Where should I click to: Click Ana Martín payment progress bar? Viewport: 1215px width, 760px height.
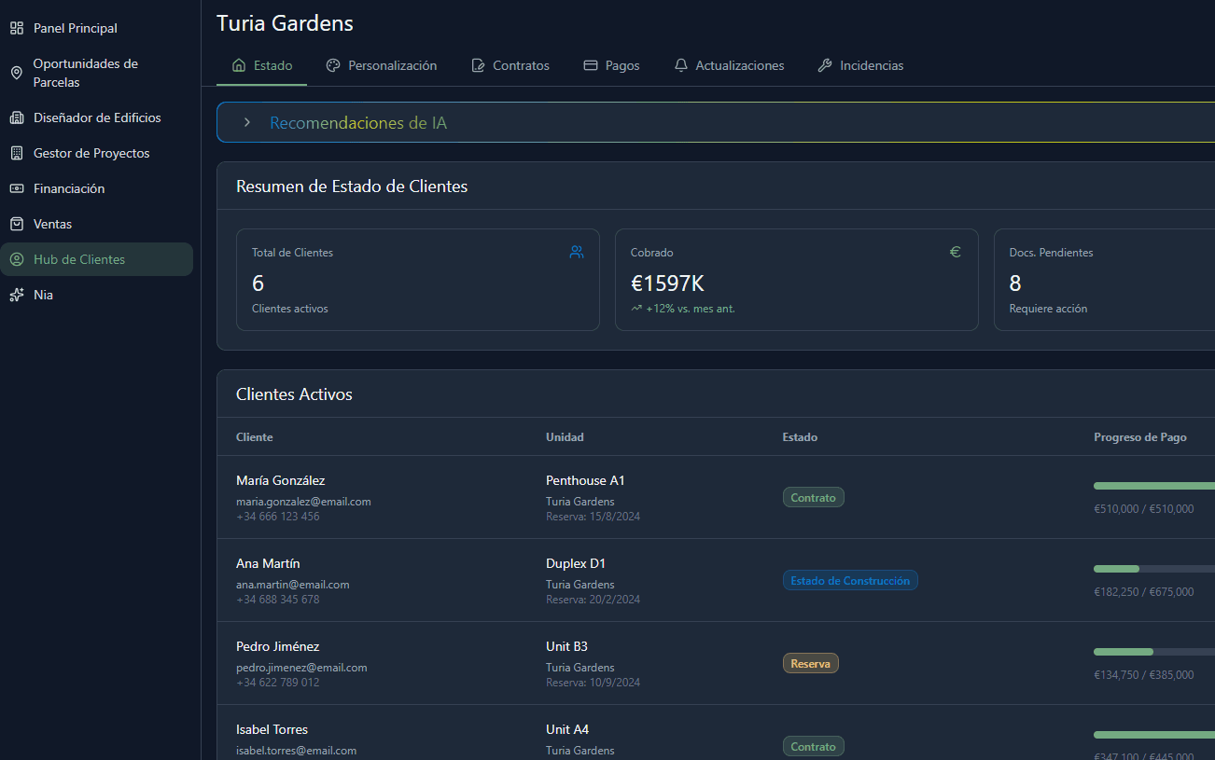(x=1154, y=569)
